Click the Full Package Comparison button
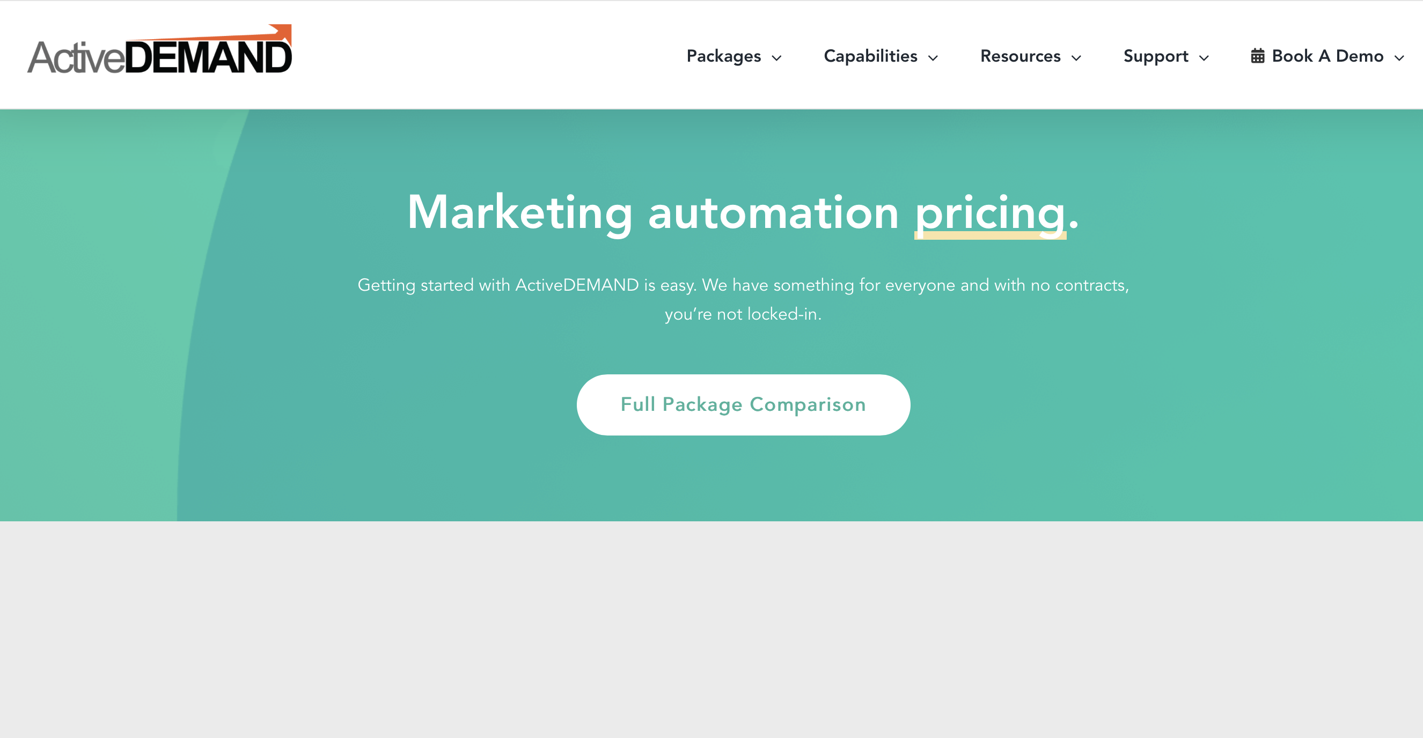The image size is (1423, 738). [x=743, y=404]
